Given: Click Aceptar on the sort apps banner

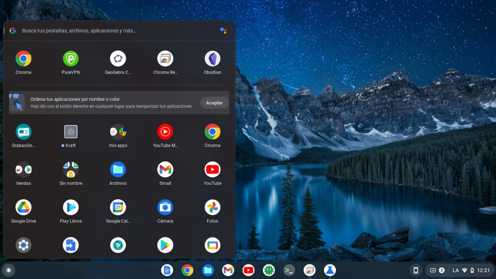Looking at the screenshot, I should (214, 103).
